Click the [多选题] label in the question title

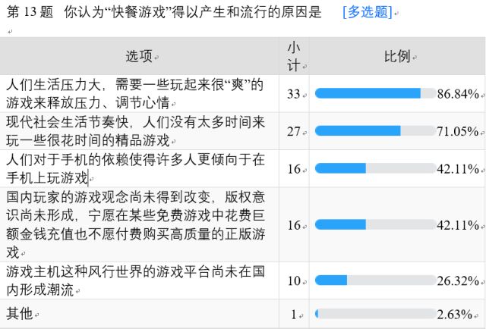coord(368,12)
